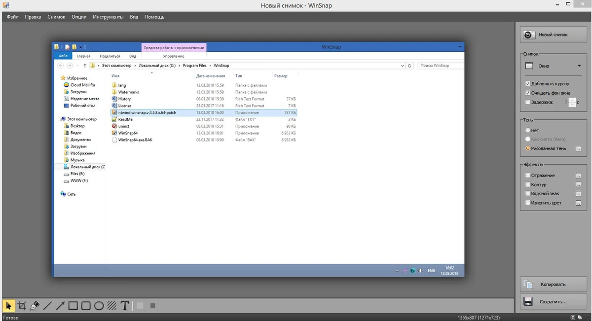Enable the Задержка delay checkbox

(528, 102)
